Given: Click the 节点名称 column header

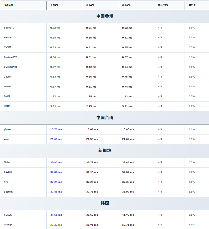Looking at the screenshot, I should click(x=8, y=5).
